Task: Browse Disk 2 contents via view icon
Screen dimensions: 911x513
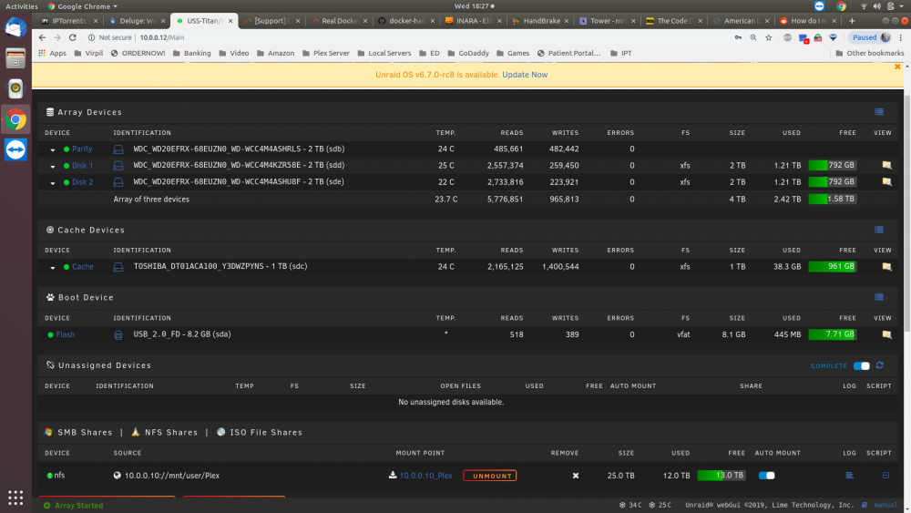Action: 886,182
